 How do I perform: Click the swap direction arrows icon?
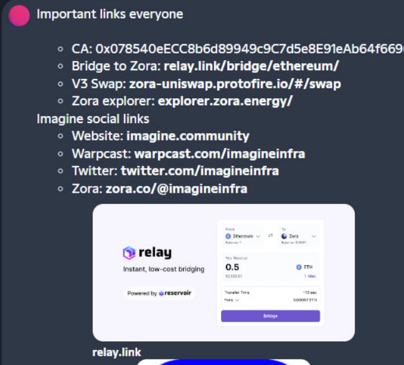point(271,236)
